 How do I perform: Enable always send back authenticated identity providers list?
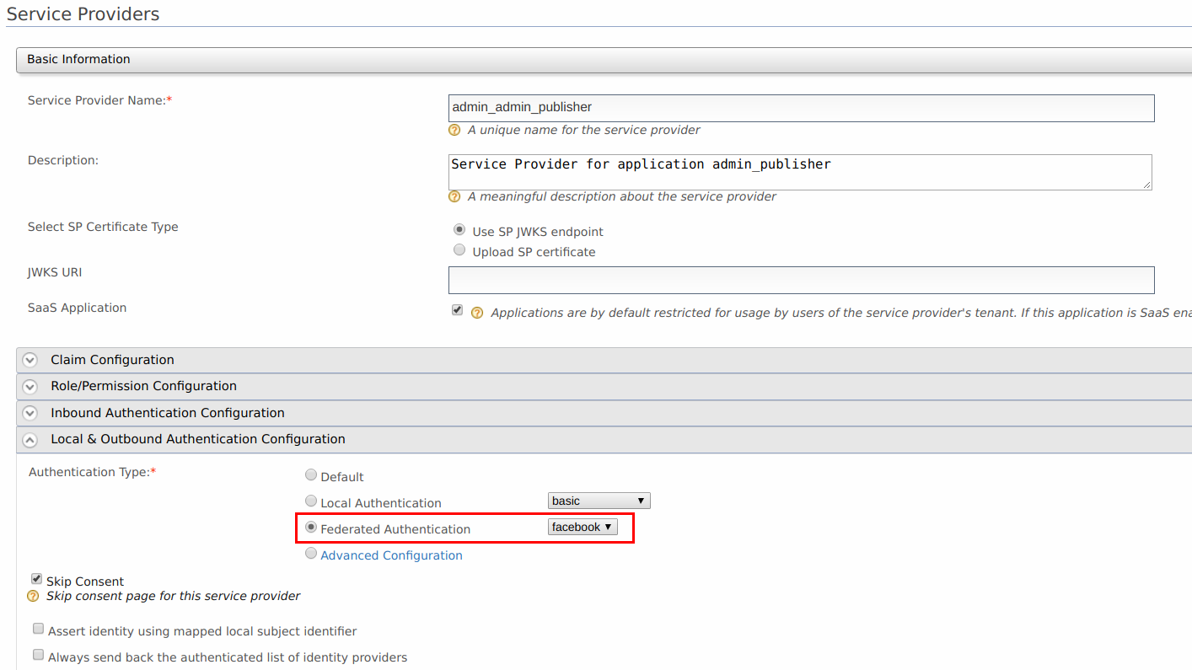(x=38, y=654)
